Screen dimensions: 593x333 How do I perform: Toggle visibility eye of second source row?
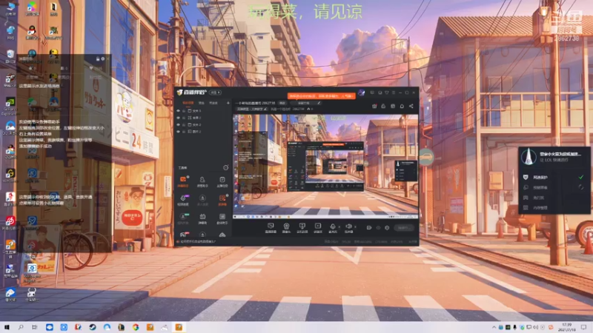[178, 118]
